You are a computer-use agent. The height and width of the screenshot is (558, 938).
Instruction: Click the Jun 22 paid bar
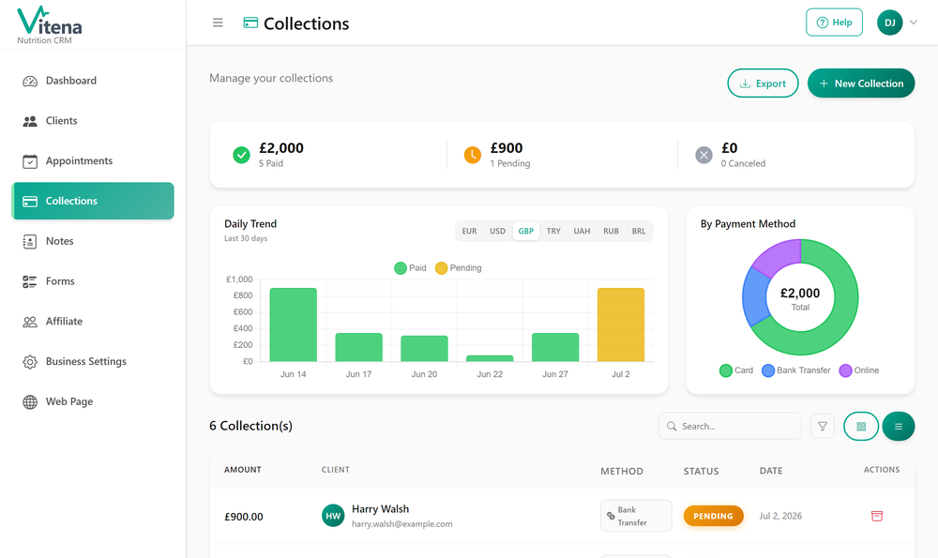pyautogui.click(x=490, y=358)
